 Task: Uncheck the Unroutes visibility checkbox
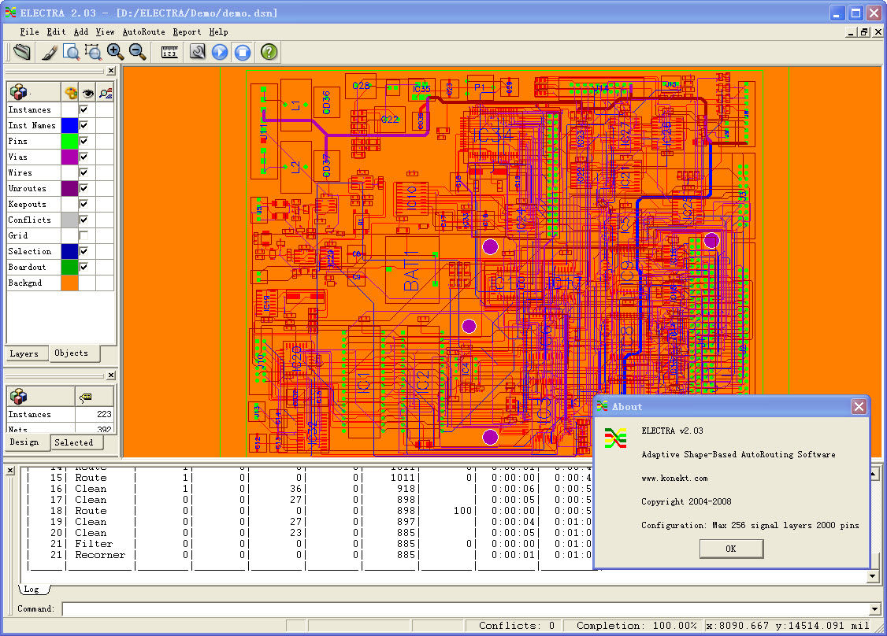84,188
